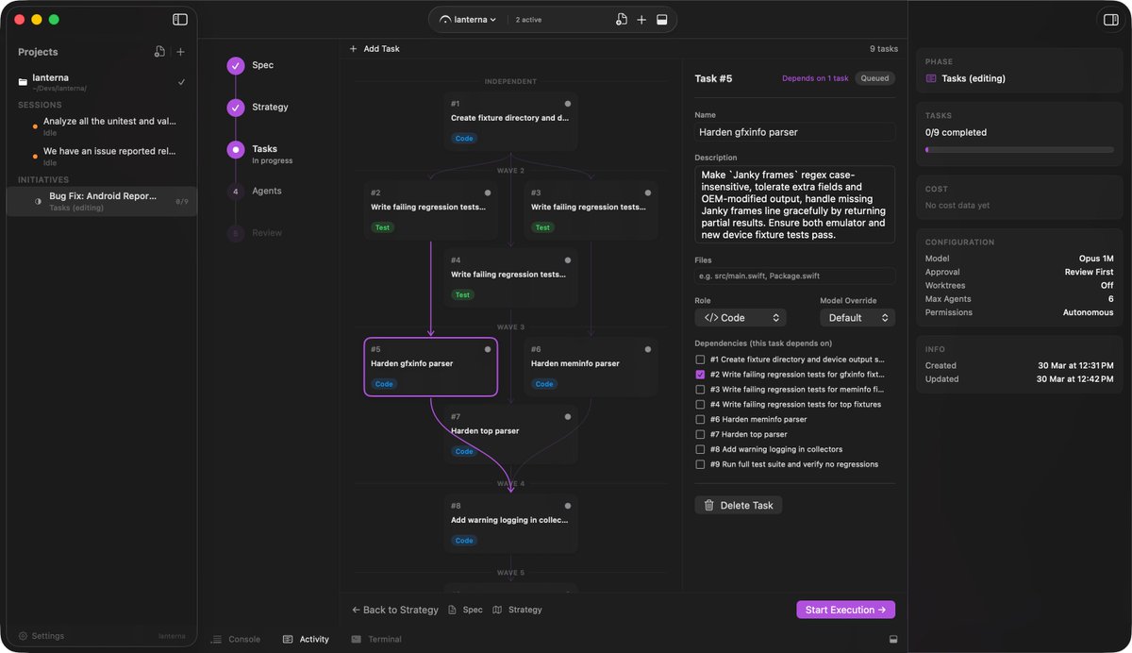Open session 'Analyze all the unitest and val...'
The image size is (1132, 653).
coord(102,126)
